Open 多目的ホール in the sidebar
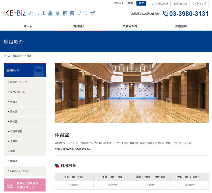The image size is (212, 193). pyautogui.click(x=17, y=92)
